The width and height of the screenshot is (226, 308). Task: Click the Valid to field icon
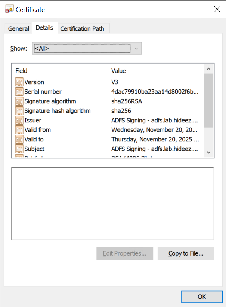point(19,140)
